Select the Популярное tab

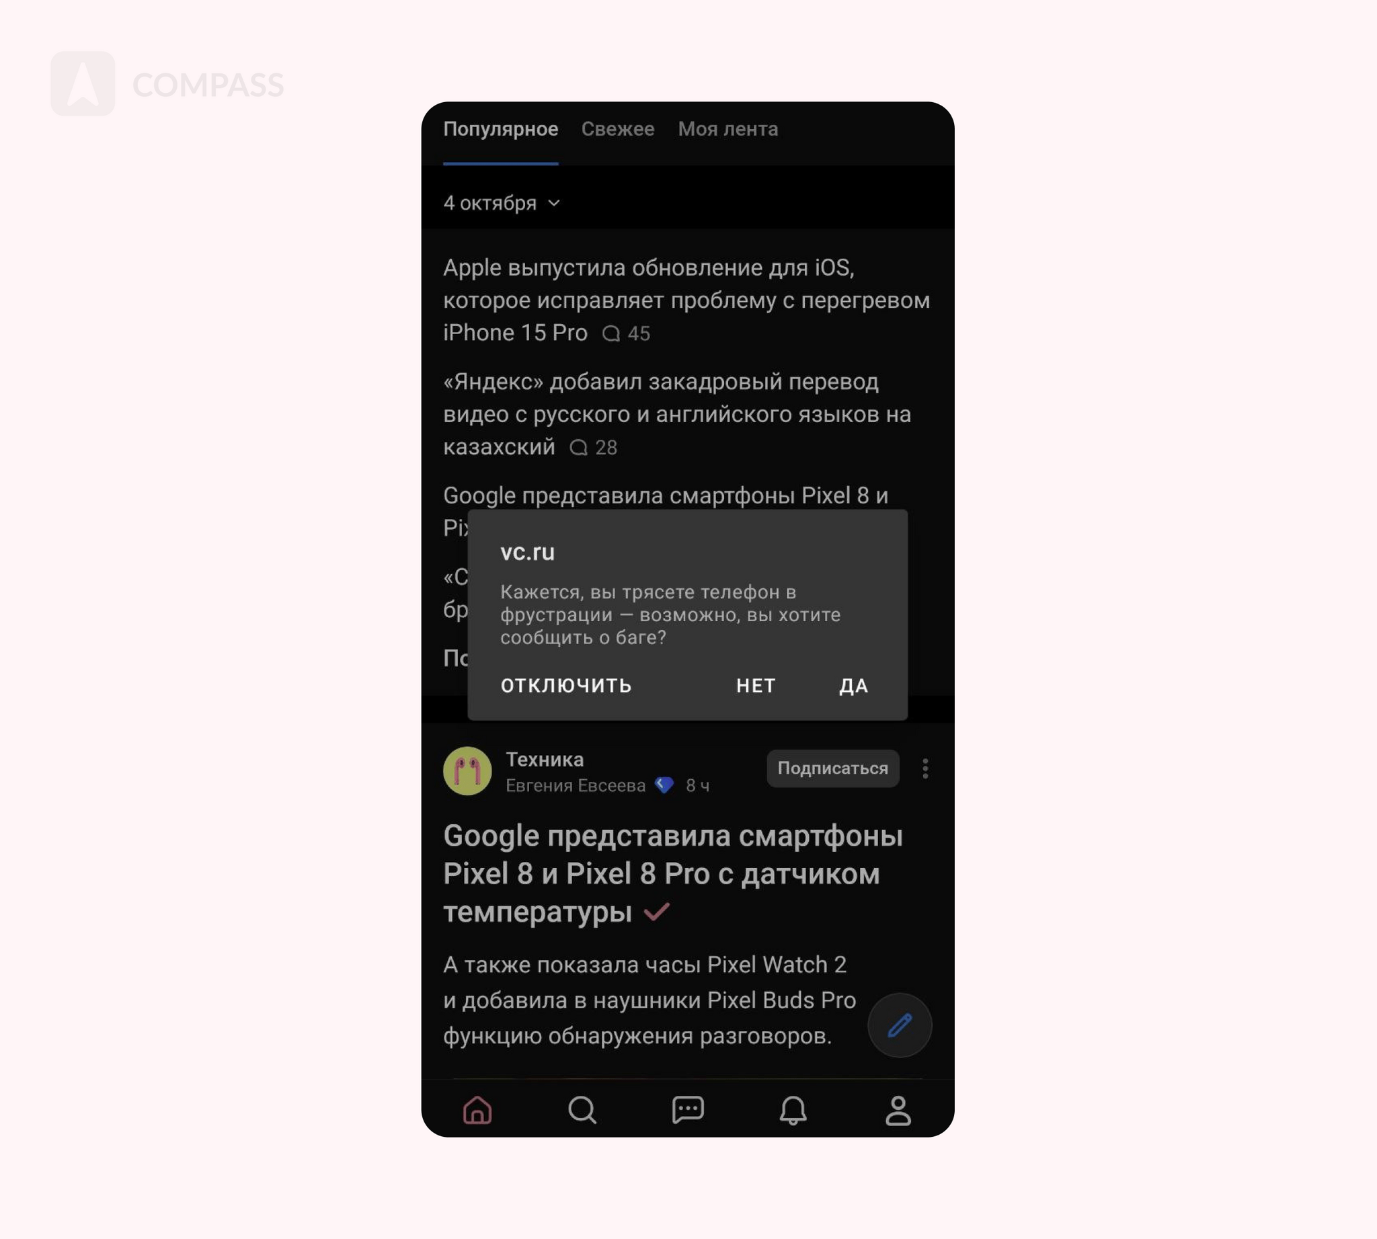coord(500,129)
